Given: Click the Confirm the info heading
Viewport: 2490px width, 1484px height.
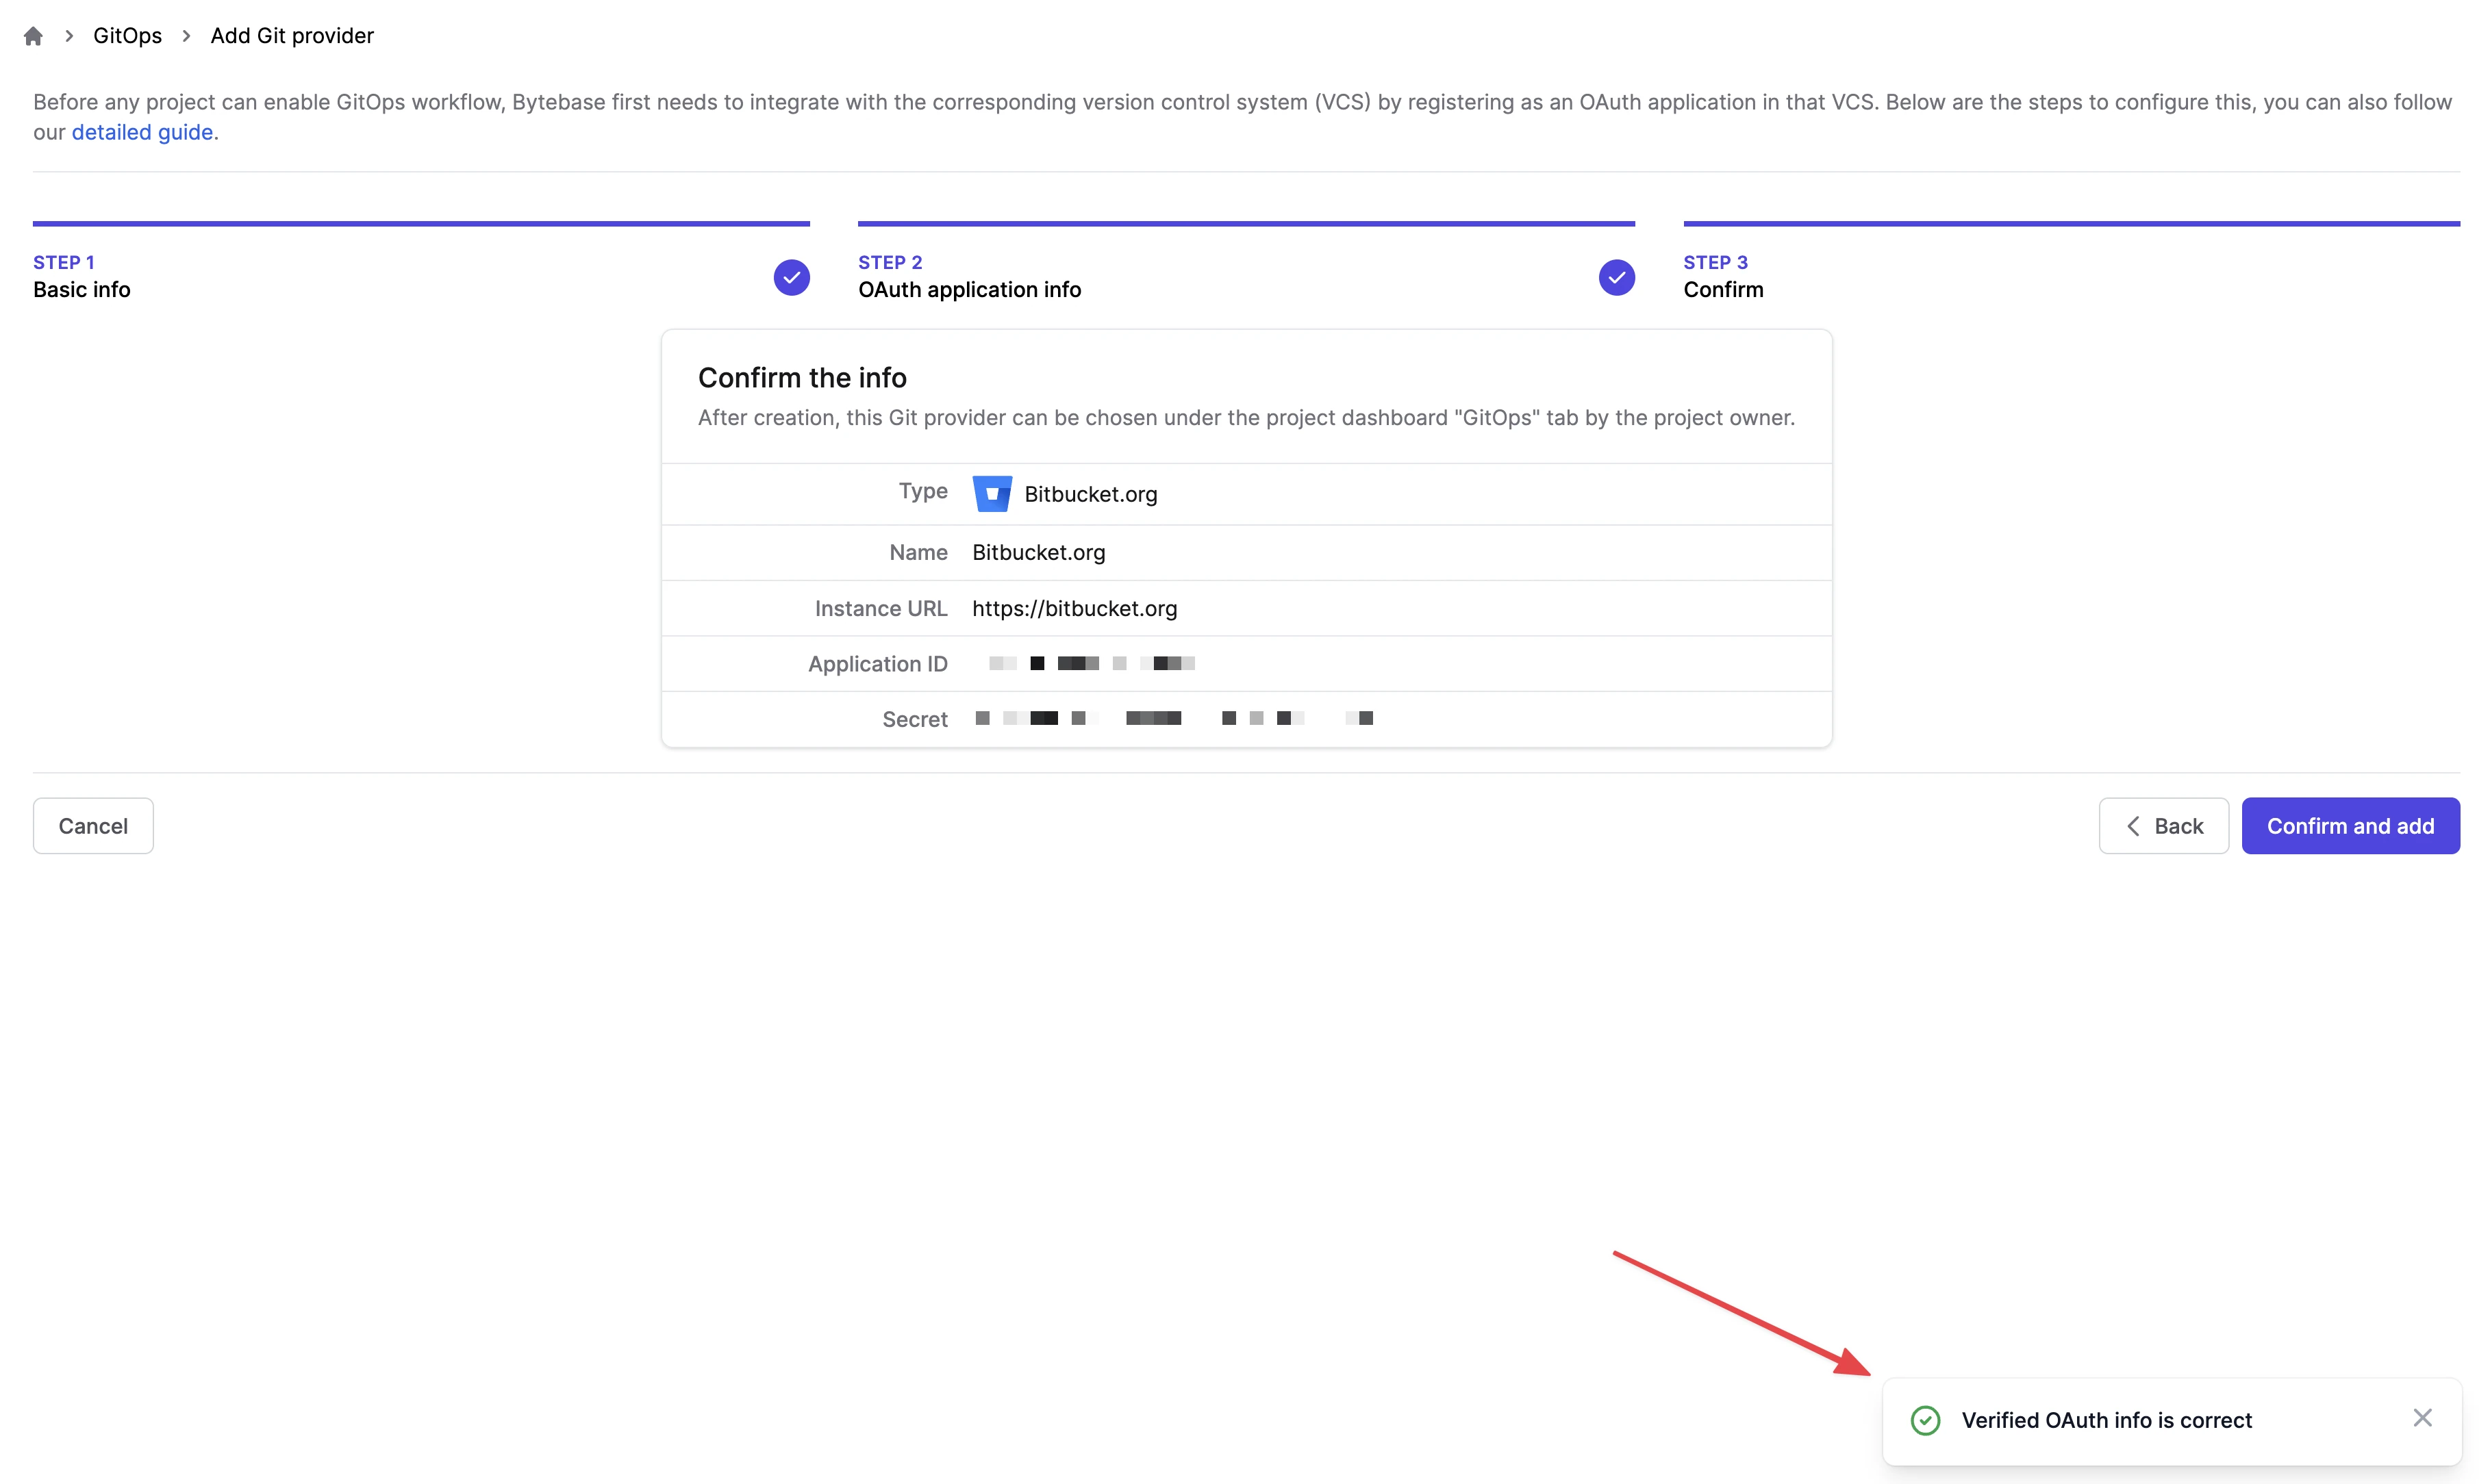Looking at the screenshot, I should (803, 377).
